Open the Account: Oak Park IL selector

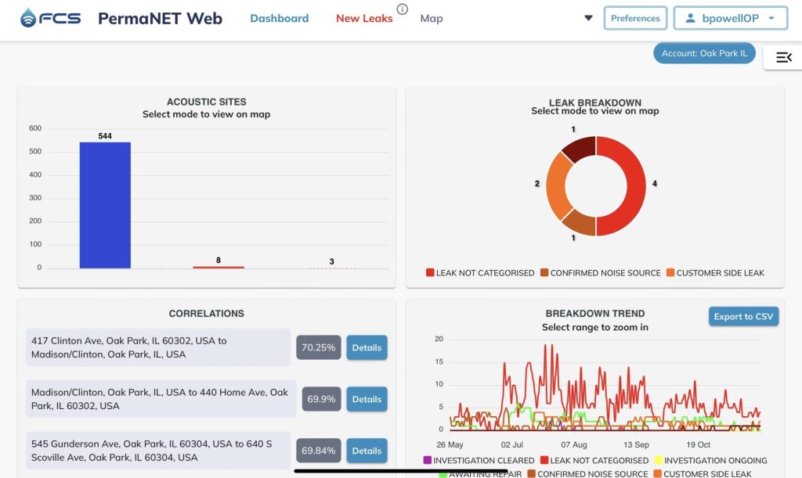[x=704, y=53]
